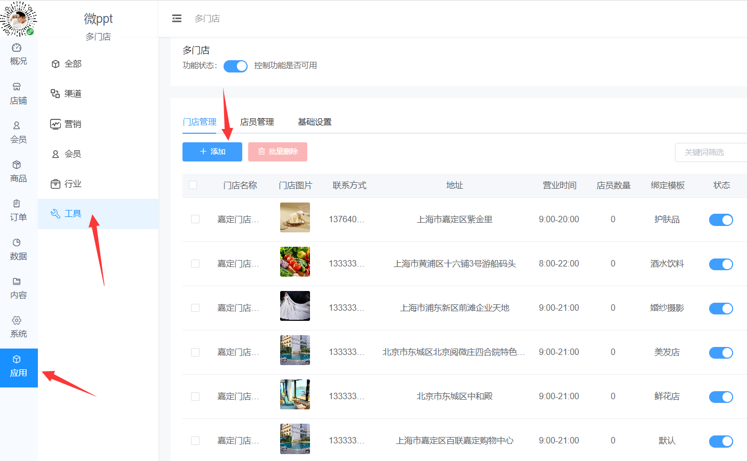Viewport: 747px width, 461px height.
Task: Click the 营业时间 column header
Action: coord(560,185)
